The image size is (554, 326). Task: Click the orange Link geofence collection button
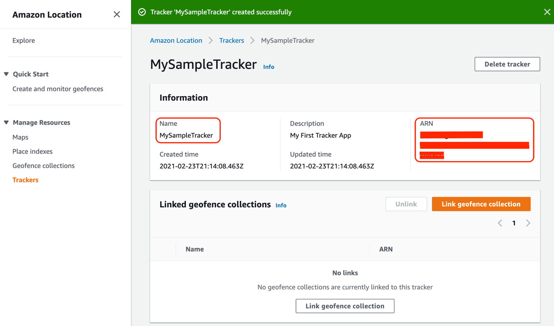click(481, 204)
